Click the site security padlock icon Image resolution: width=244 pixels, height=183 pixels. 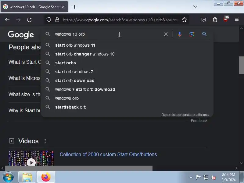pos(57,20)
